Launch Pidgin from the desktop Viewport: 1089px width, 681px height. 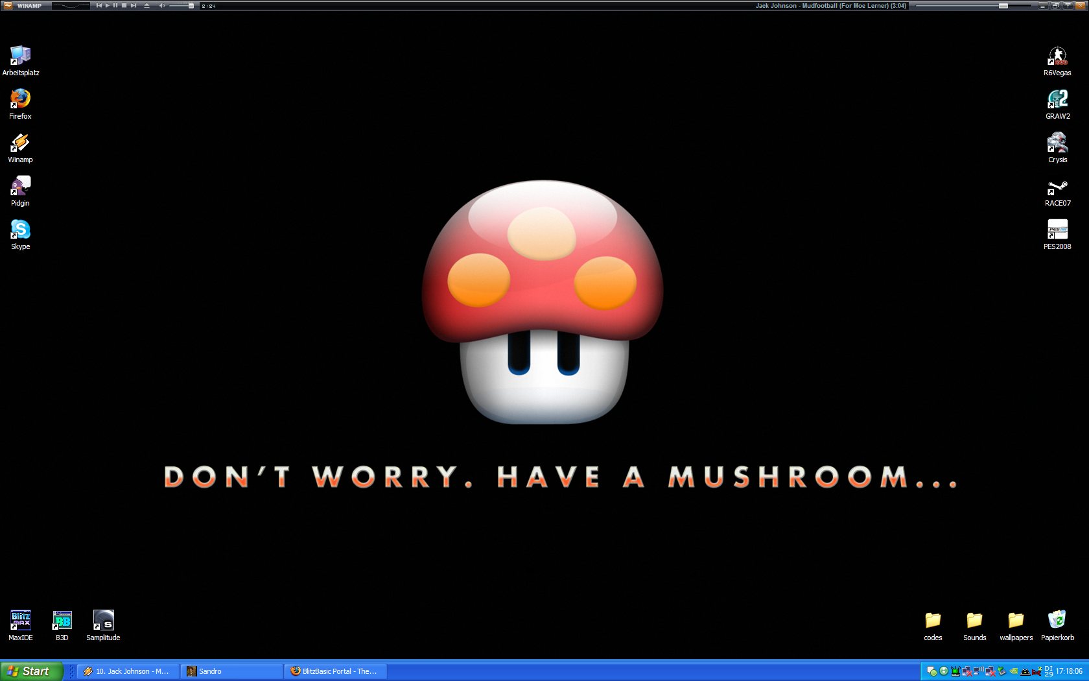click(20, 186)
